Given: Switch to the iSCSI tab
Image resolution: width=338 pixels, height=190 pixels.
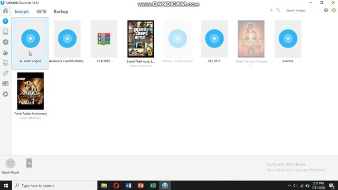Looking at the screenshot, I should 41,12.
